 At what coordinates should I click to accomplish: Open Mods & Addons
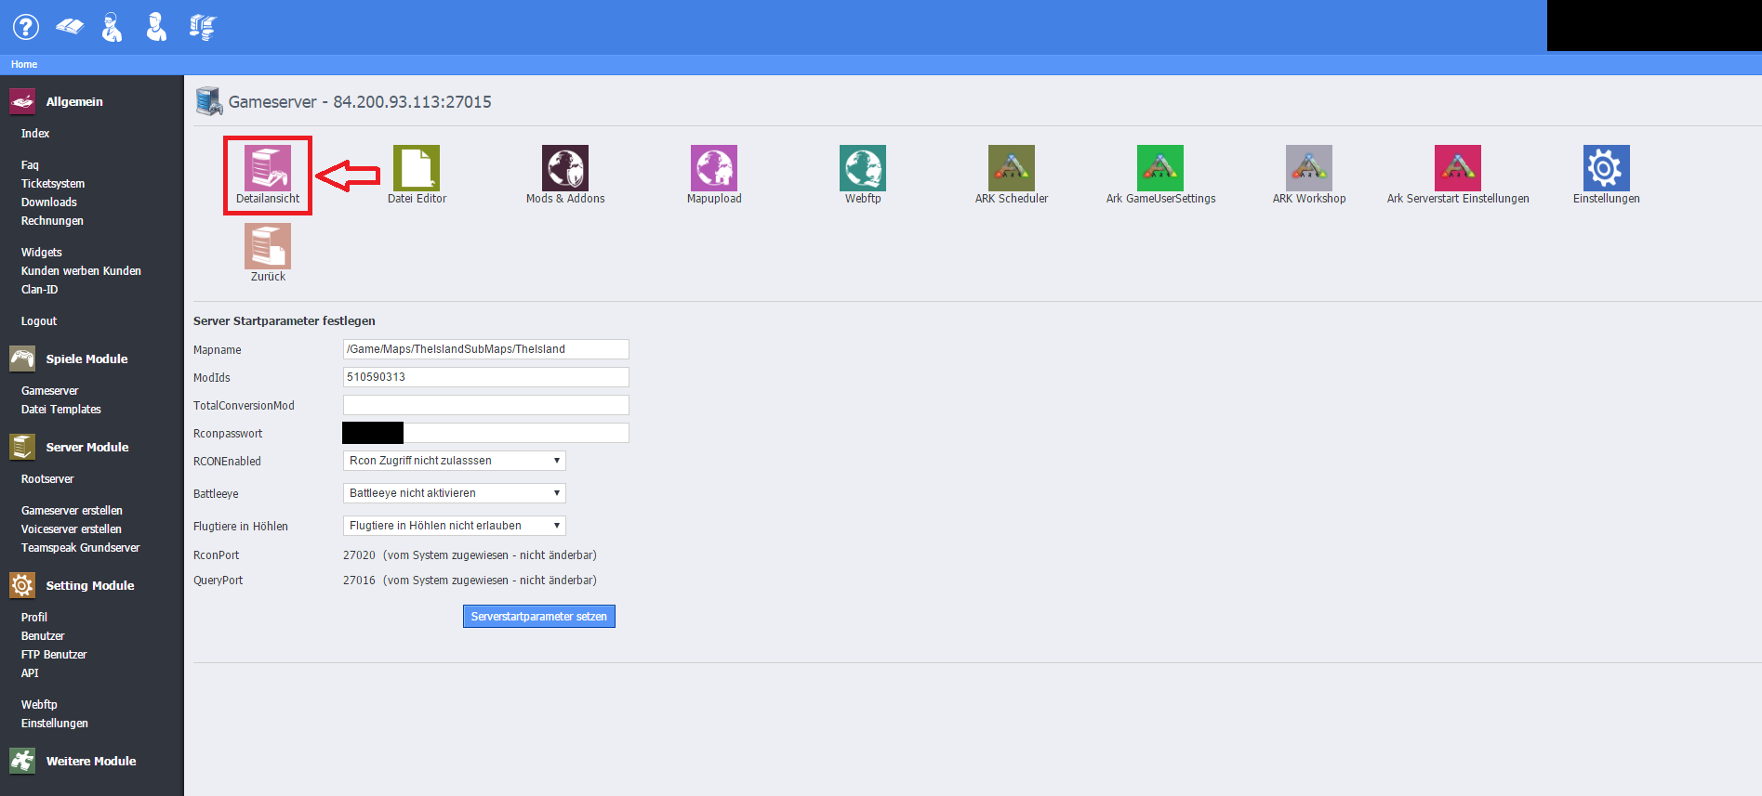tap(565, 169)
